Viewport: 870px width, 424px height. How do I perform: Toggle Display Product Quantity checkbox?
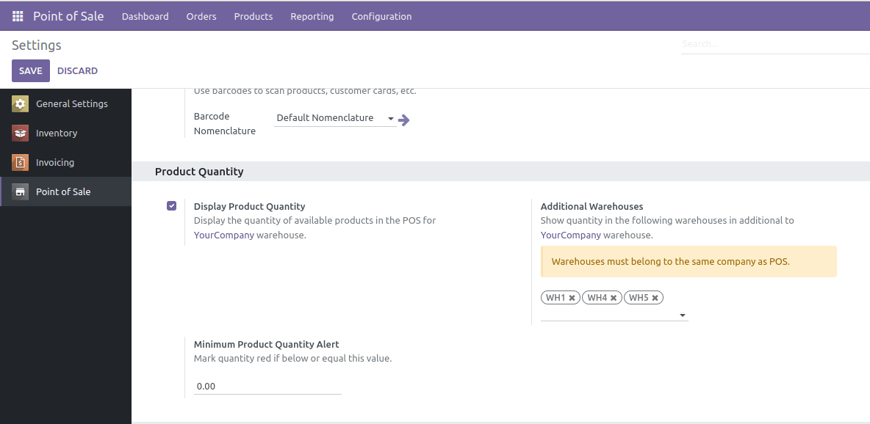pyautogui.click(x=171, y=206)
